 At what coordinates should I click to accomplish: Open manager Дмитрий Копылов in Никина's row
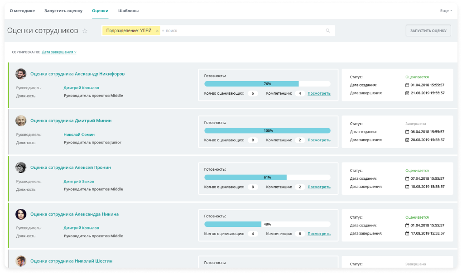pos(82,228)
